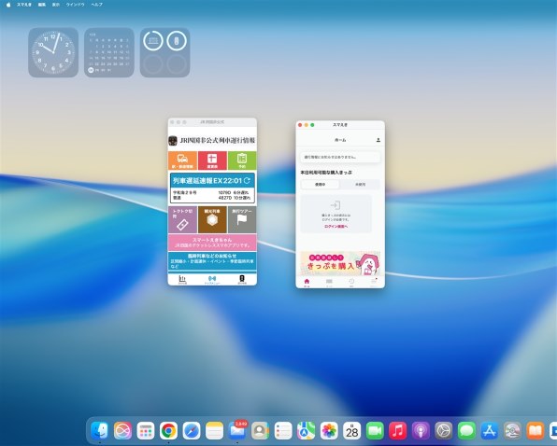This screenshot has height=446, width=557.
Task: Open FaceTime from the Dock
Action: click(x=375, y=431)
